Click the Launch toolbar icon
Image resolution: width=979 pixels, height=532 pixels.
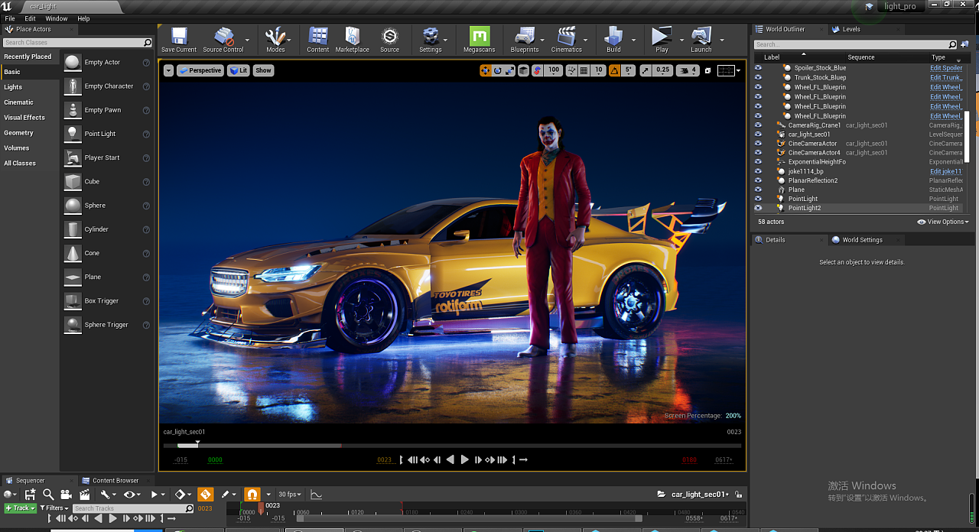tap(701, 40)
